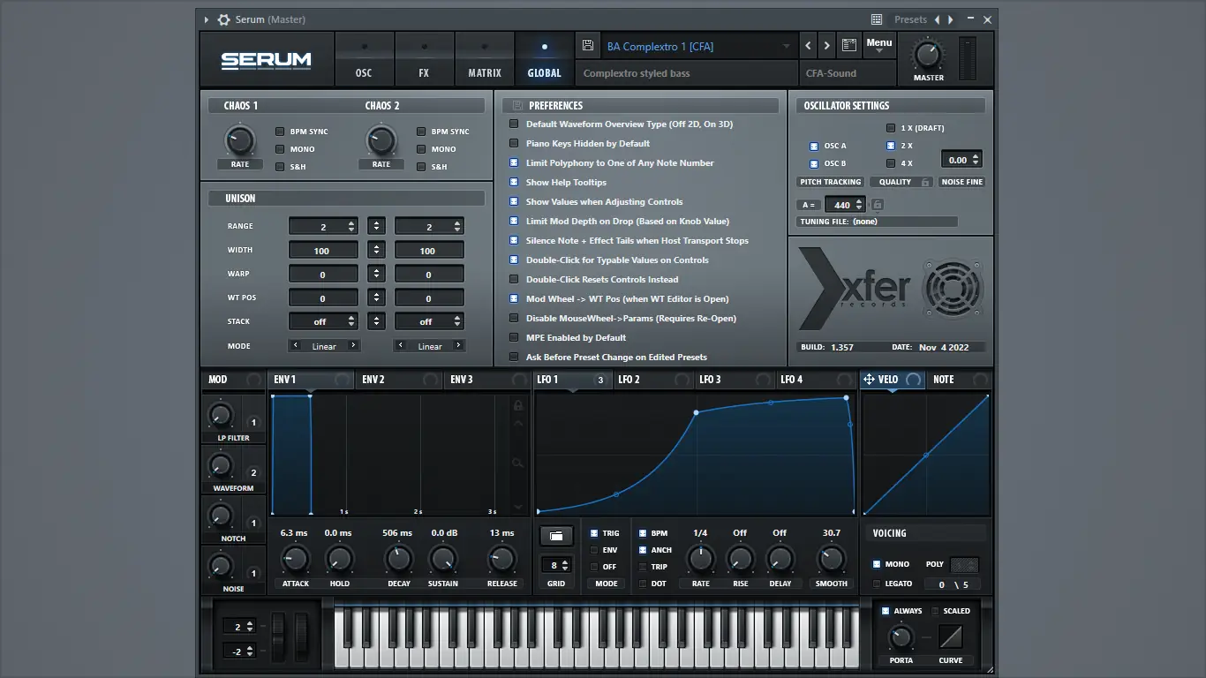Toggle the lock icon next to A = 440
This screenshot has width=1206, height=678.
[878, 205]
